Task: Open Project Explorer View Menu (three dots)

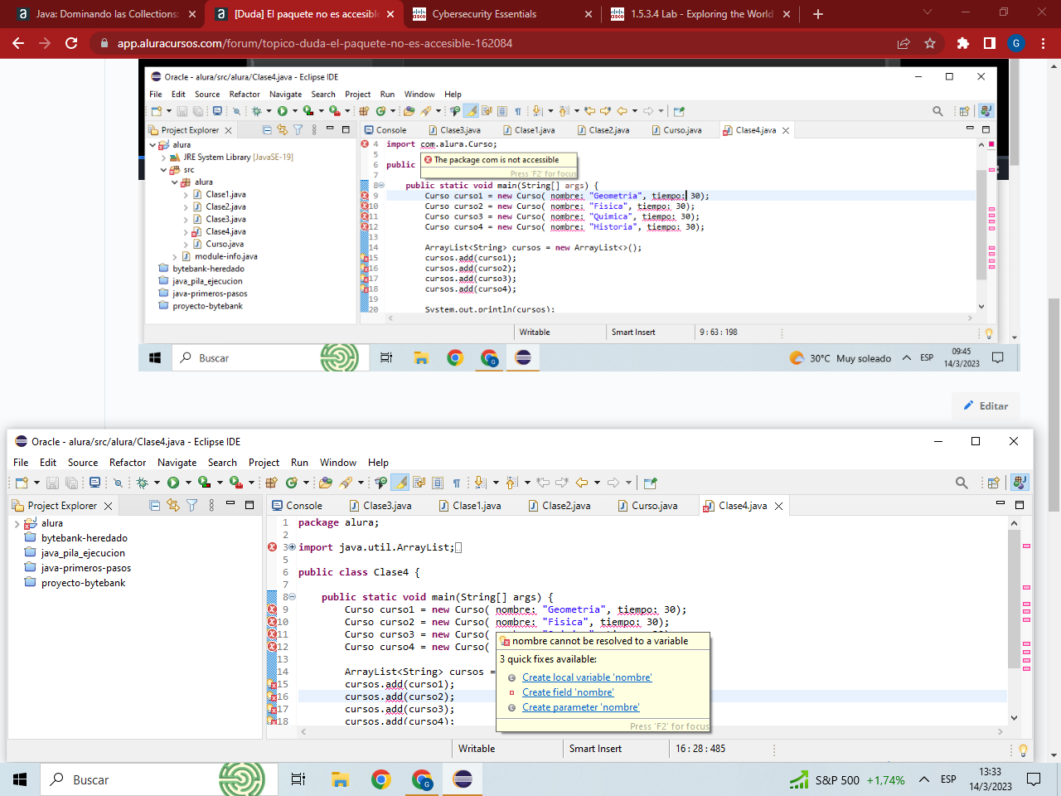Action: (x=211, y=505)
